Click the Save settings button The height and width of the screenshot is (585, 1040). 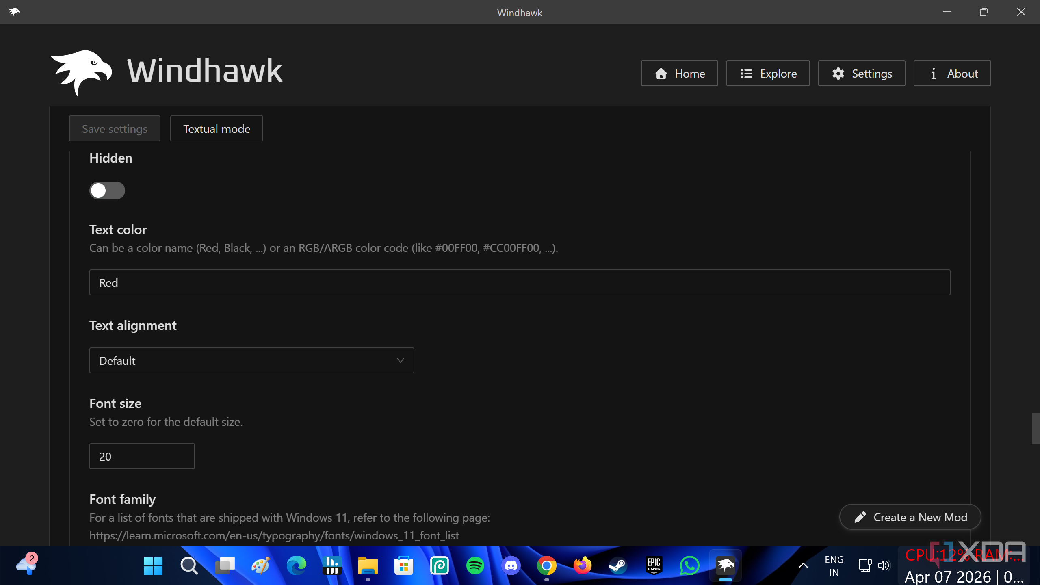(x=115, y=129)
